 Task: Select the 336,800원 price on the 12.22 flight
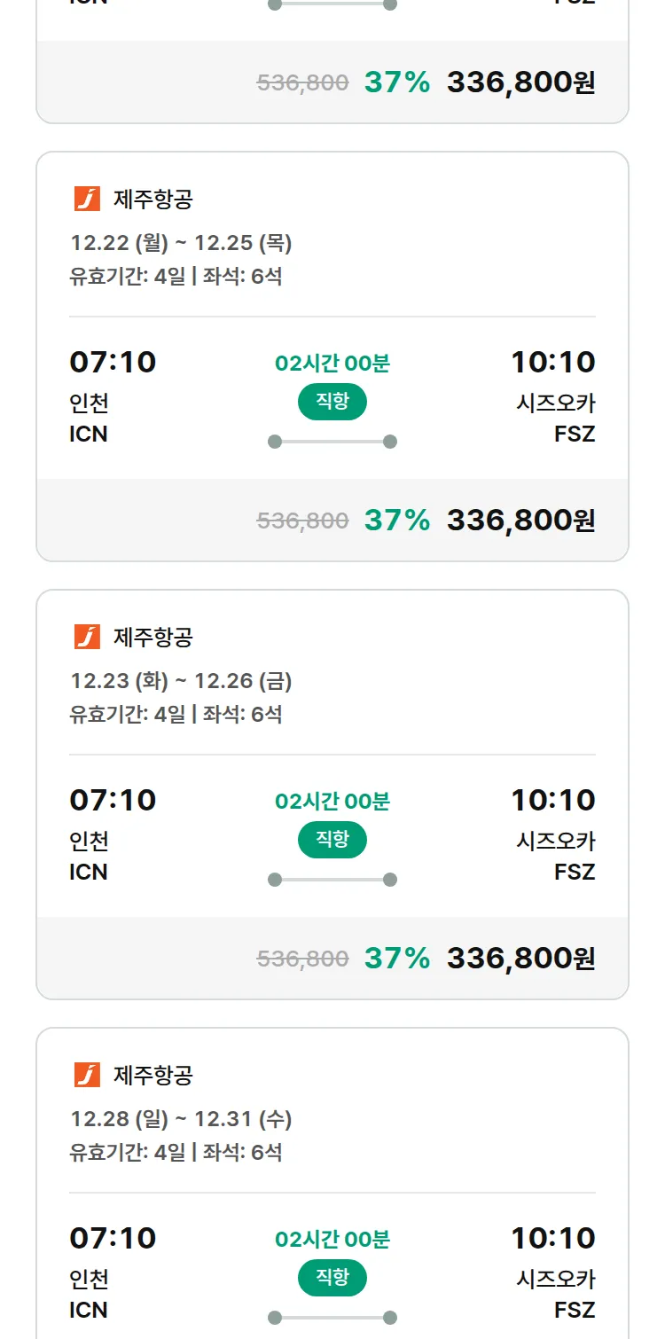pyautogui.click(x=520, y=521)
